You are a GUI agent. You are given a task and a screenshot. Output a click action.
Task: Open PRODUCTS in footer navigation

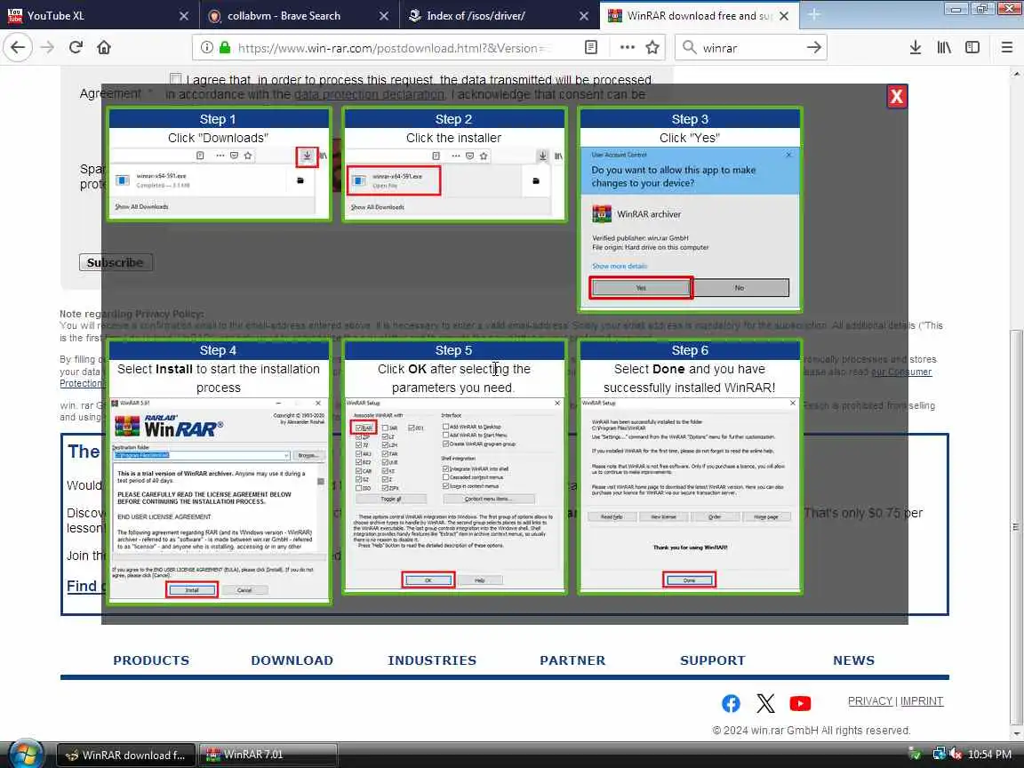151,660
